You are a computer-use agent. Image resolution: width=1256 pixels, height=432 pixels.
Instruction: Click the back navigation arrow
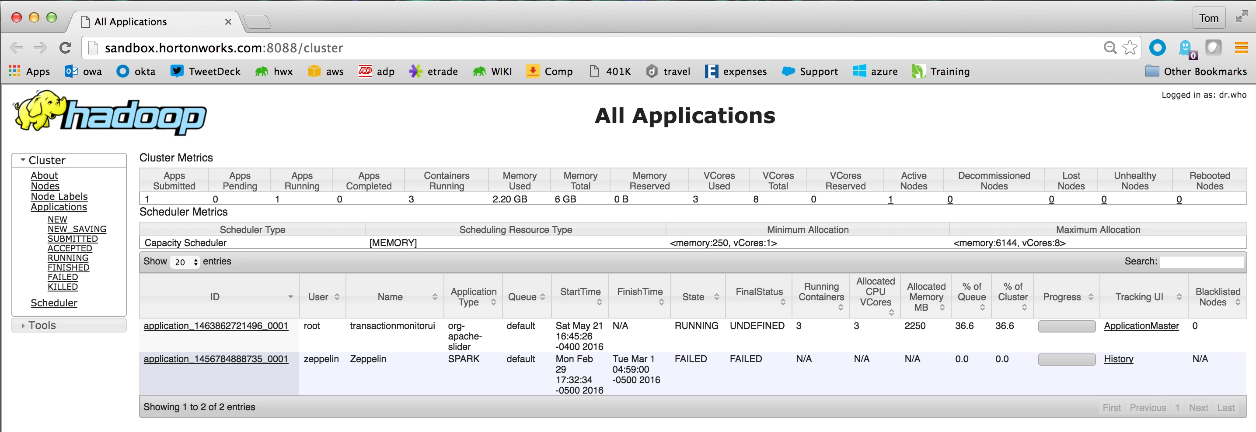(17, 48)
